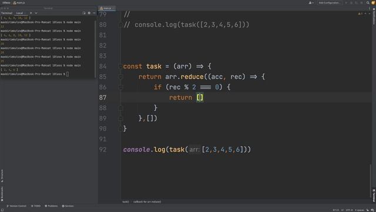Click the arr: parameter hint on line 92
The width and height of the screenshot is (376, 212).
194,150
